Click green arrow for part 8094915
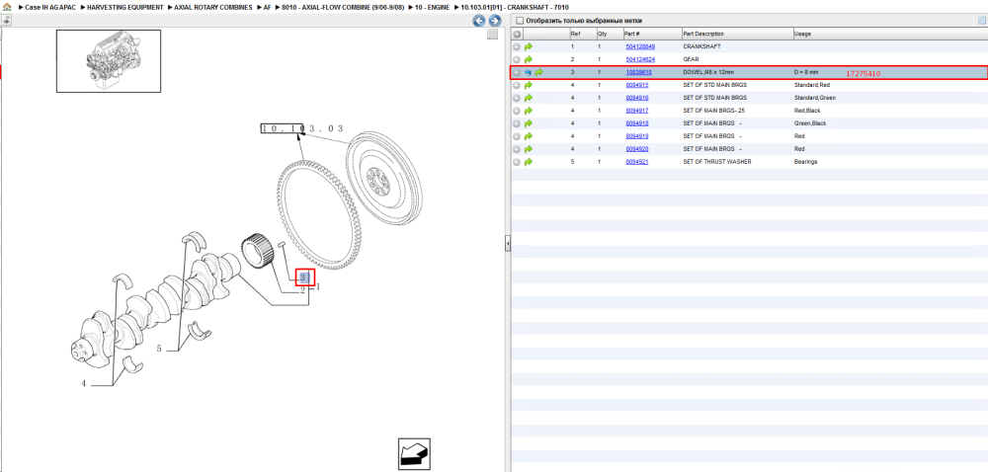The height and width of the screenshot is (472, 988). click(528, 85)
